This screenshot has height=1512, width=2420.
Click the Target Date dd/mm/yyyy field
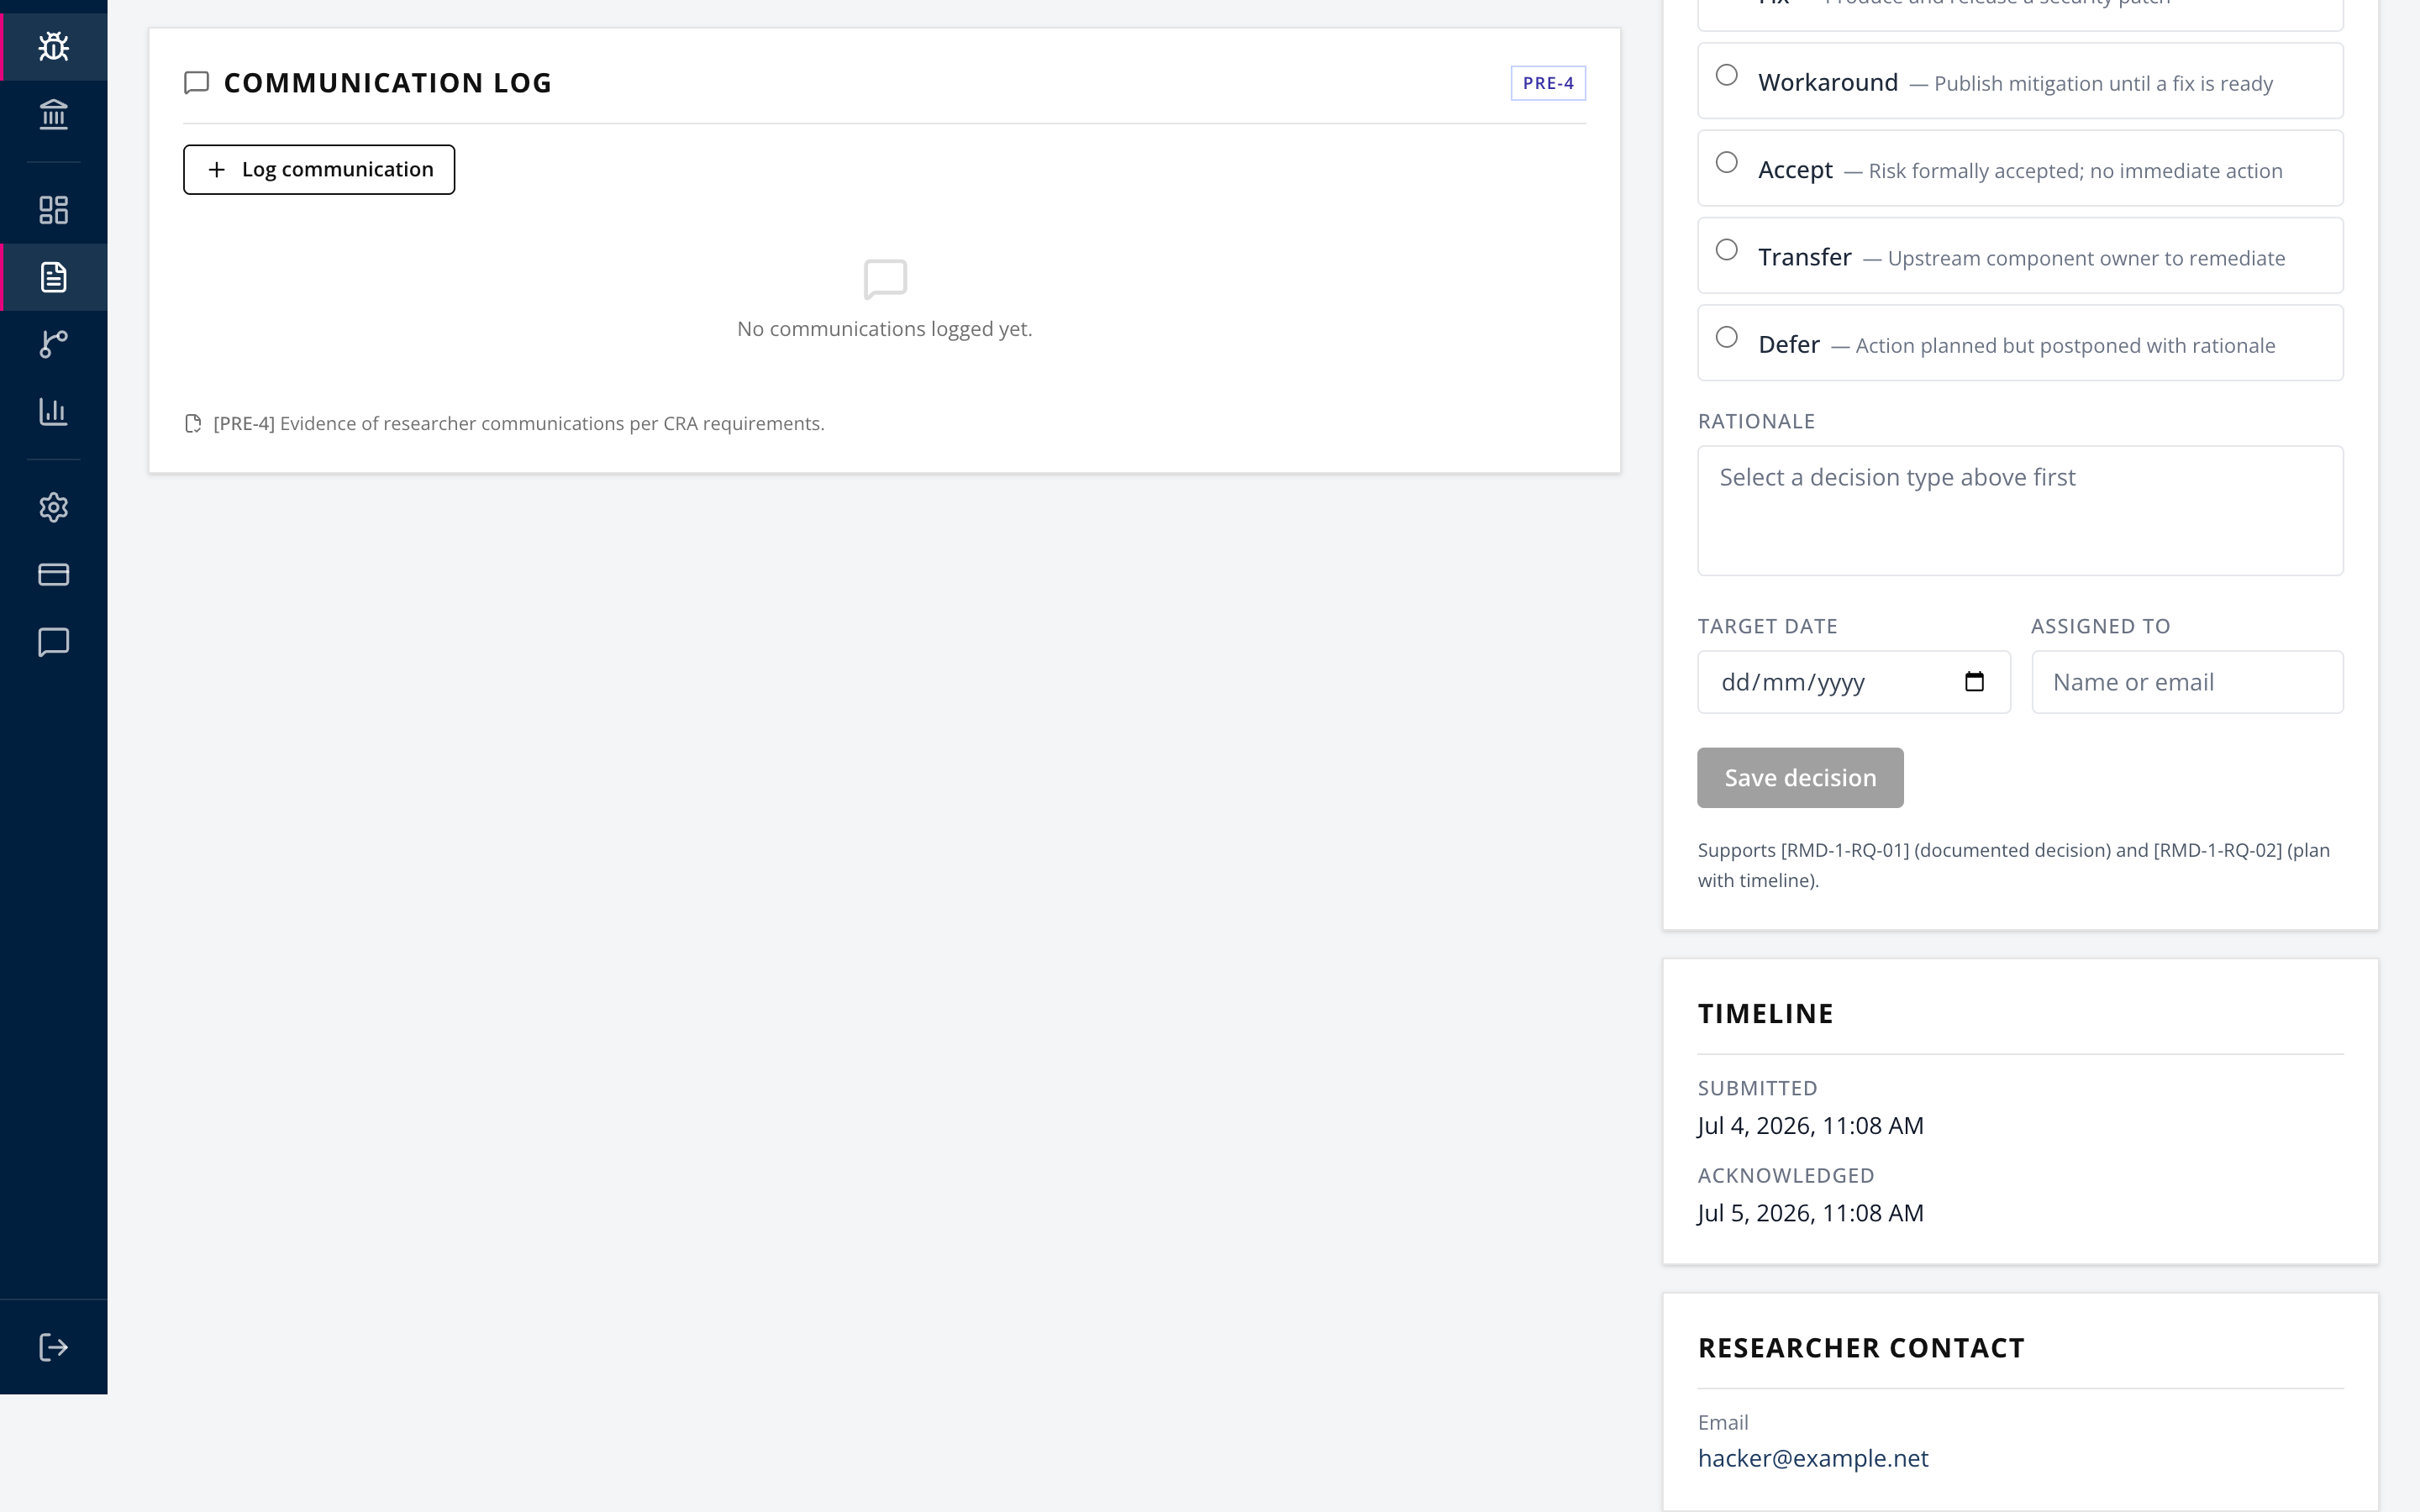1854,682
